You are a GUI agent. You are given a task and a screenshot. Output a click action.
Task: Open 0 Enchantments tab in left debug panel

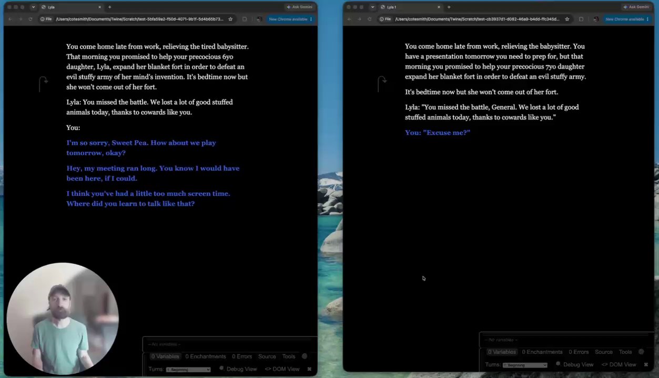point(206,356)
